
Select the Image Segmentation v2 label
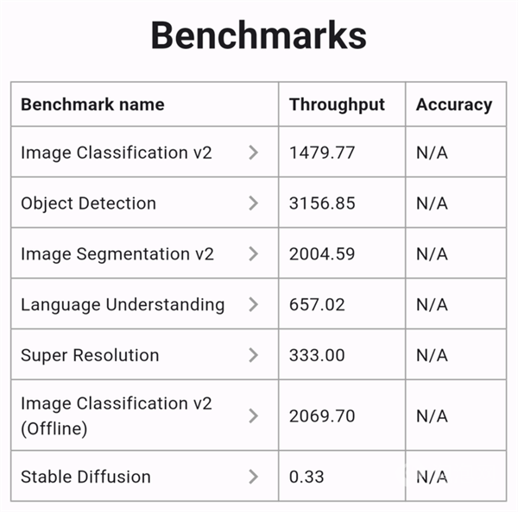(117, 254)
